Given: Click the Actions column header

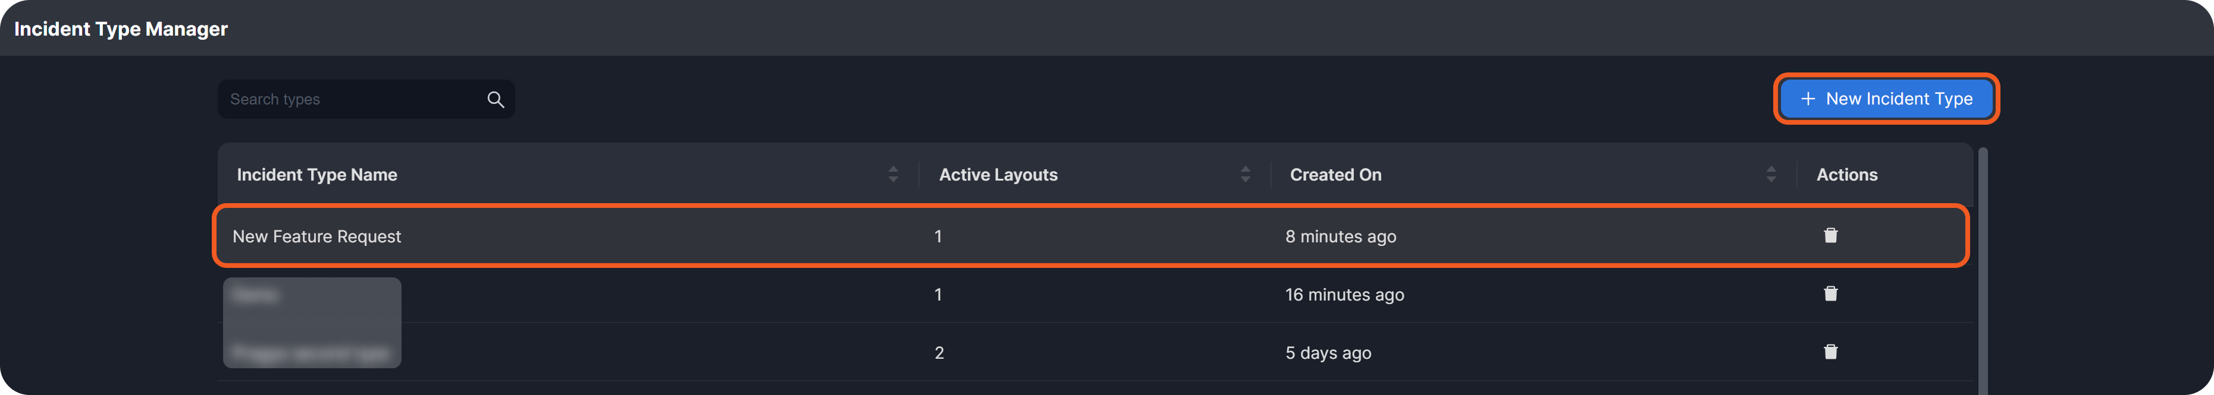Looking at the screenshot, I should point(1846,174).
